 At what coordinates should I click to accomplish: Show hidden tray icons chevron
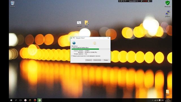click(x=153, y=100)
